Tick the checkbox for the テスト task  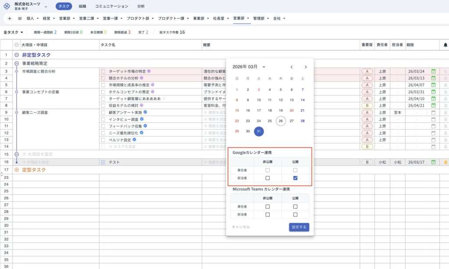pos(103,162)
